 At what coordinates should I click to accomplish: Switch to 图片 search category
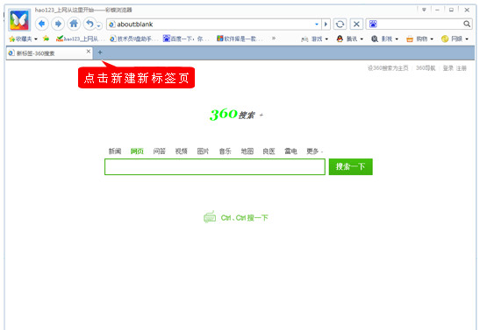coord(203,151)
